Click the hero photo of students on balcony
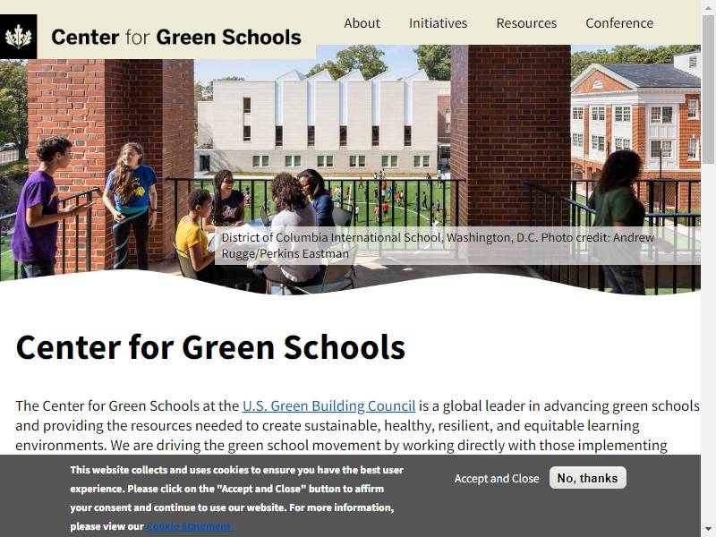716x537 pixels. (350, 170)
